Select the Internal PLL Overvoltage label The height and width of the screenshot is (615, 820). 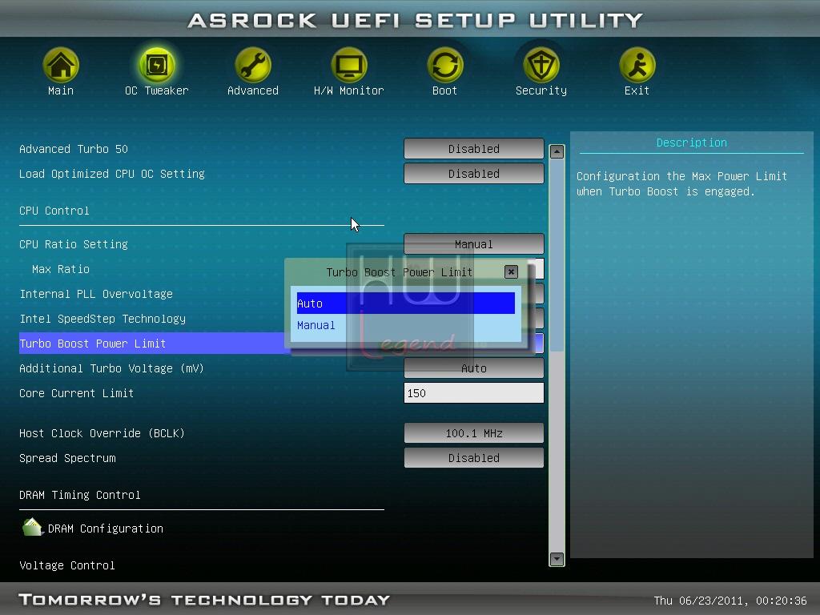(x=96, y=294)
